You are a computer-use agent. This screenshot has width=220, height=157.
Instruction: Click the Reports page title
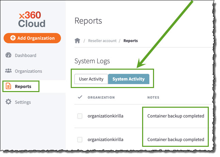(88, 21)
